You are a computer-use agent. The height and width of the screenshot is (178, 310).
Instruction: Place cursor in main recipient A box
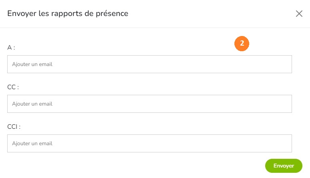point(150,64)
